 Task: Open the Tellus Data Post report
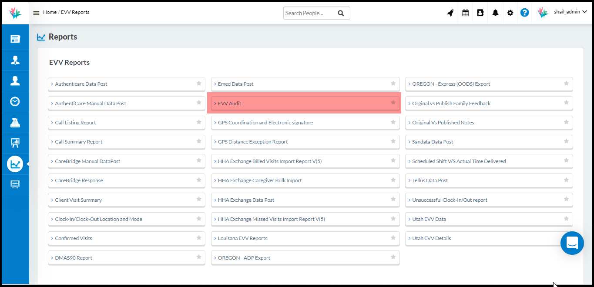[x=430, y=180]
